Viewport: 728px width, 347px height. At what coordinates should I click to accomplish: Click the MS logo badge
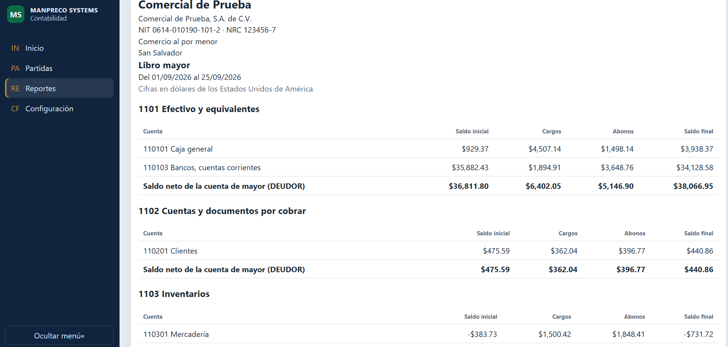(16, 14)
